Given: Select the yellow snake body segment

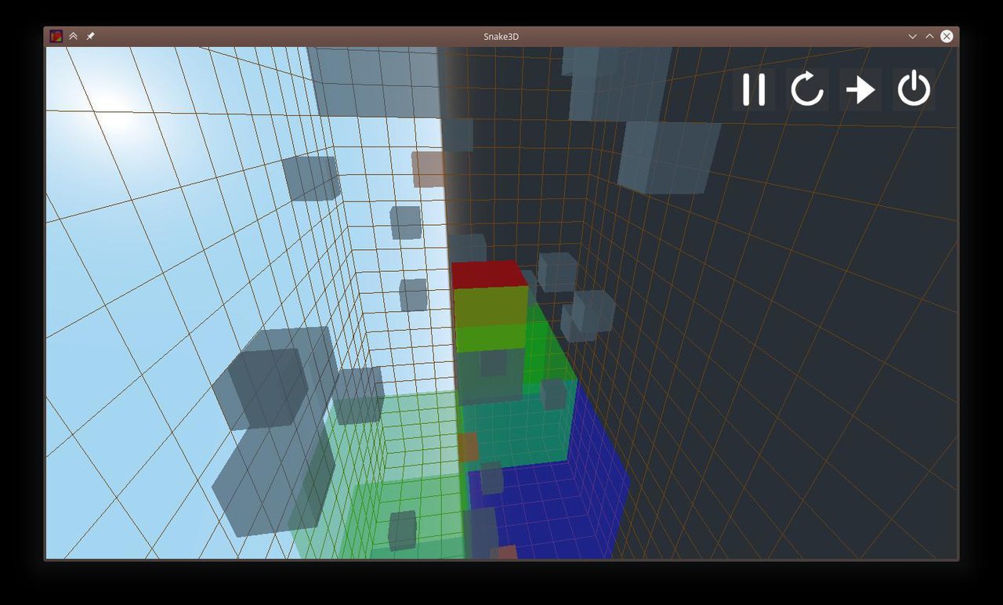Looking at the screenshot, I should point(491,306).
